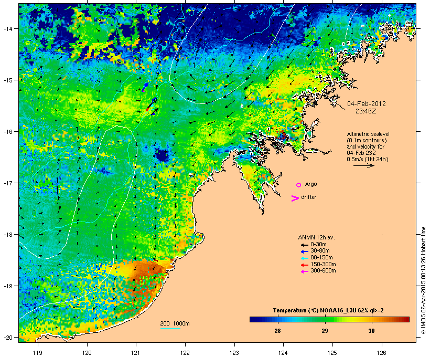Click the date text 04-Feb-2012
The height and width of the screenshot is (357, 430).
367,104
